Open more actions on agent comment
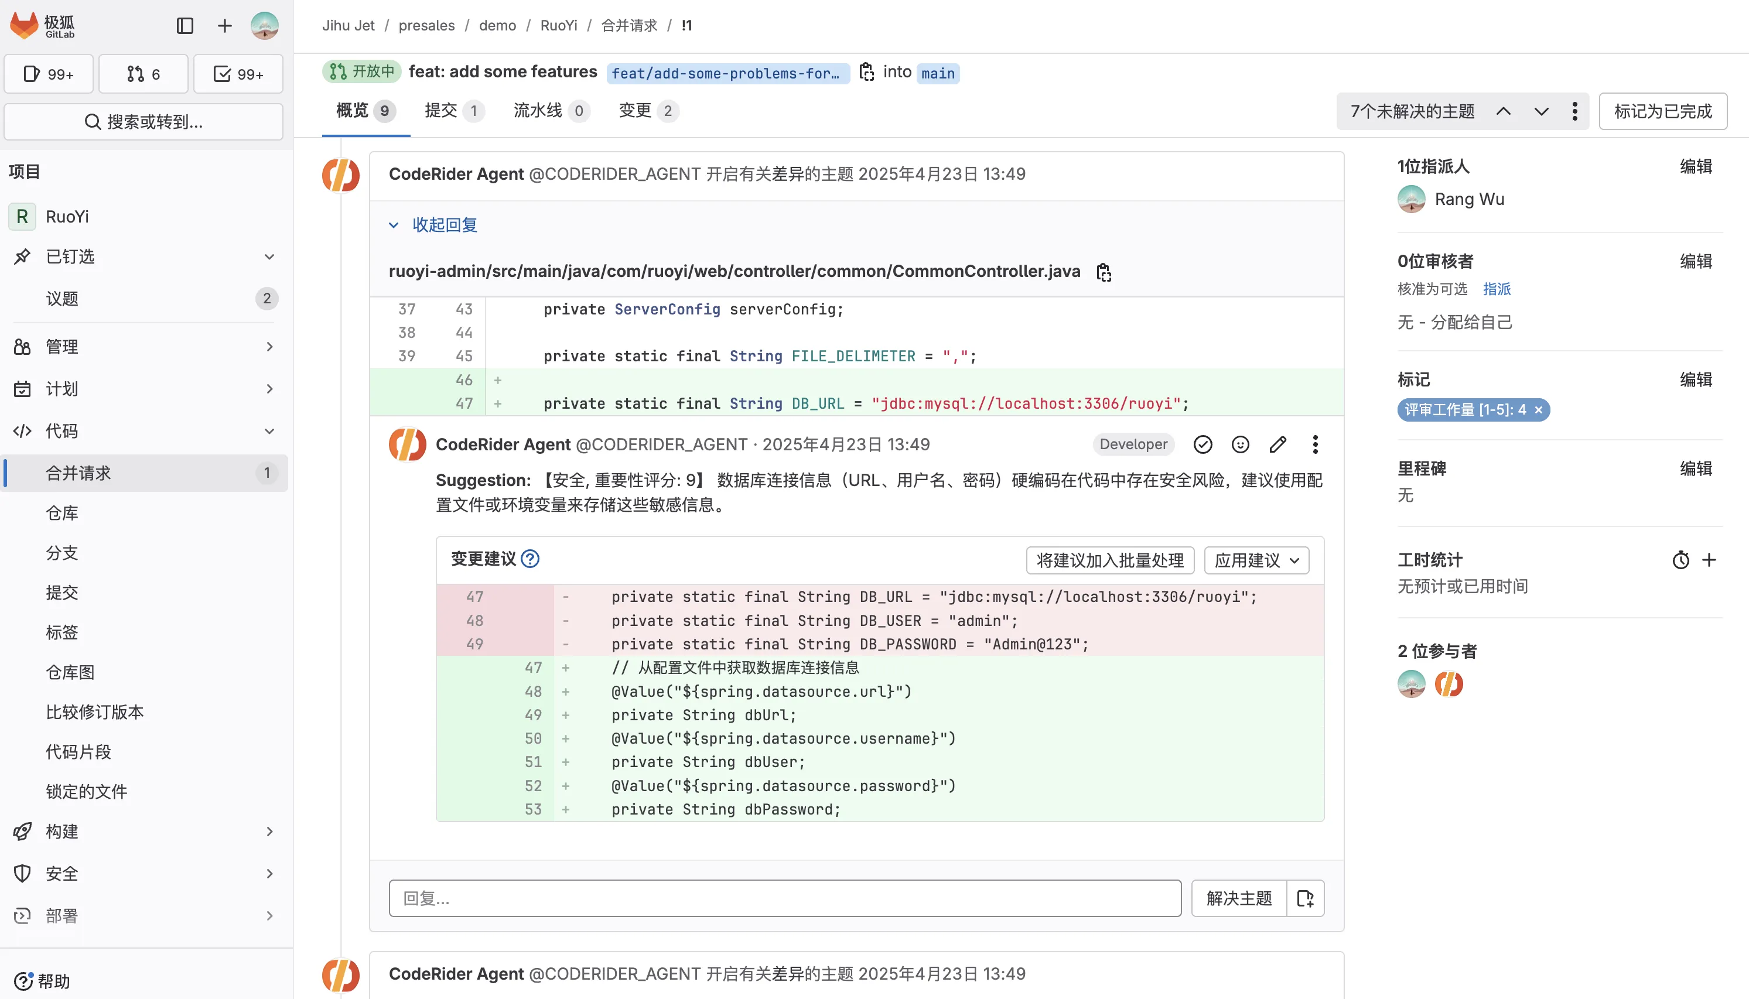This screenshot has width=1749, height=999. point(1314,444)
